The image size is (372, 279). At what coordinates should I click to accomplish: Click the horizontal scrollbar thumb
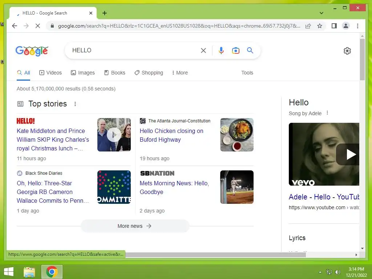point(215,255)
